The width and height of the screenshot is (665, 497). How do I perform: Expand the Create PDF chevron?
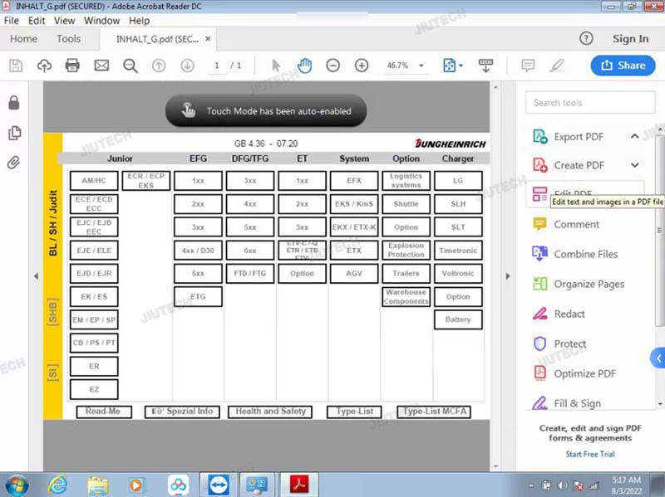(635, 165)
